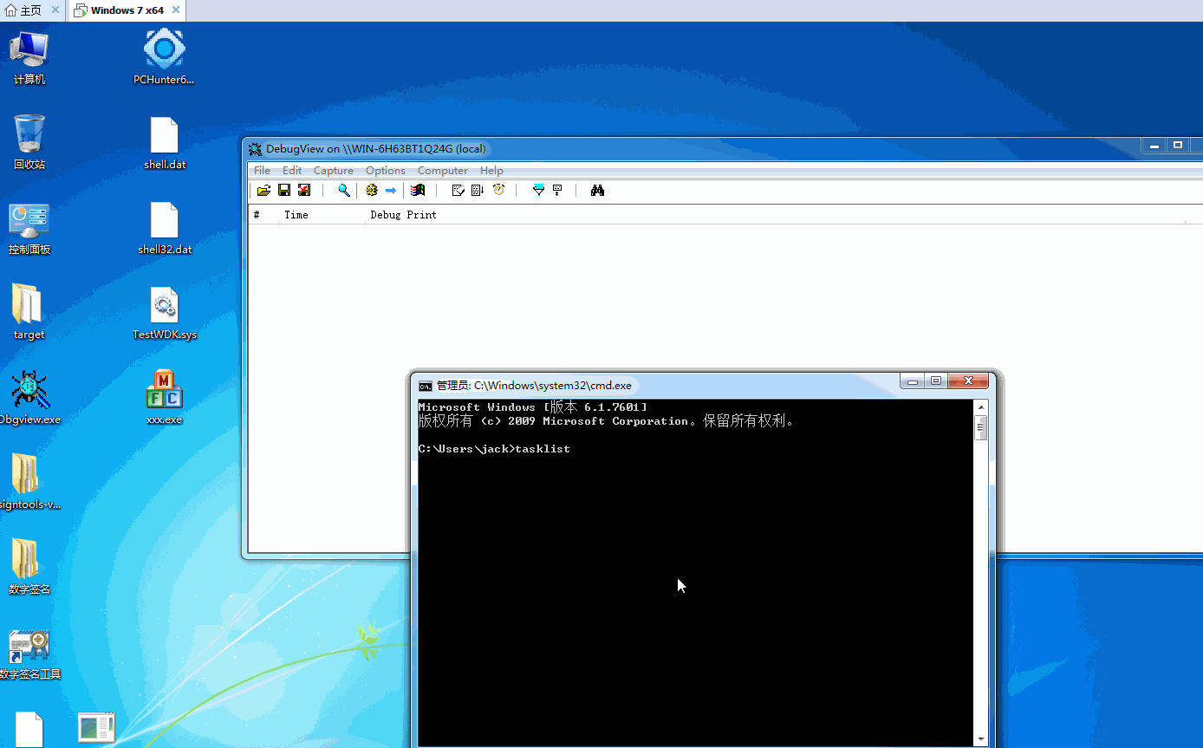The width and height of the screenshot is (1203, 748).
Task: Click the tasklist command text in cmd
Action: (543, 449)
